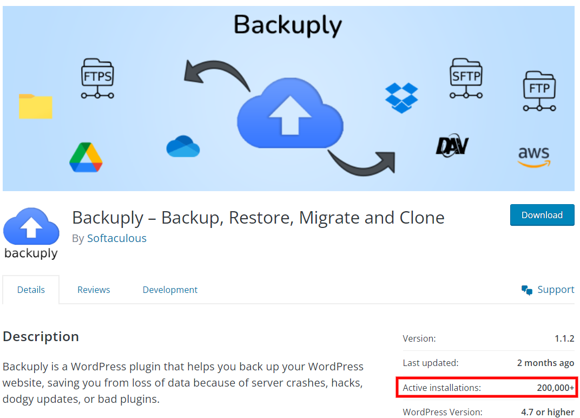The height and width of the screenshot is (418, 580).
Task: Switch to the Details tab
Action: tap(31, 290)
